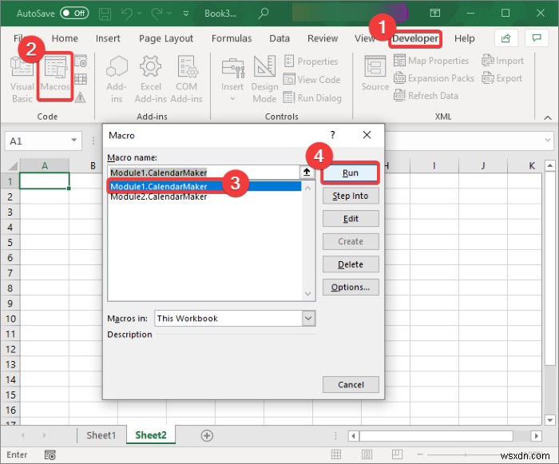Open the Visual Basic editor
Viewport: 559px width, 464px height.
[x=22, y=79]
